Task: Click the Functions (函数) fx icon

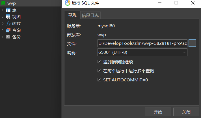Action: click(8, 23)
